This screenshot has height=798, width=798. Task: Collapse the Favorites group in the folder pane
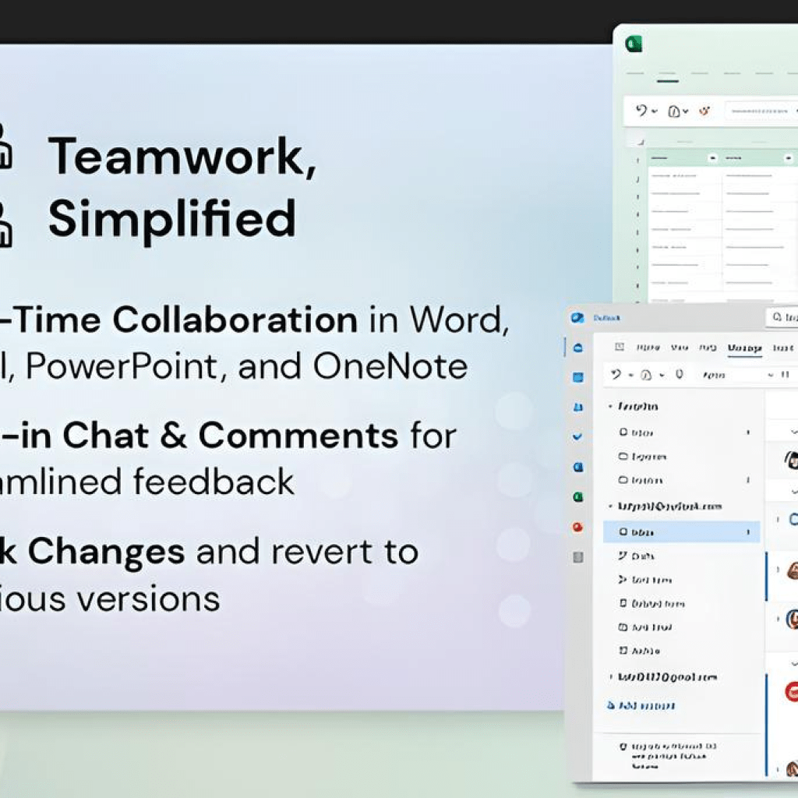[611, 406]
